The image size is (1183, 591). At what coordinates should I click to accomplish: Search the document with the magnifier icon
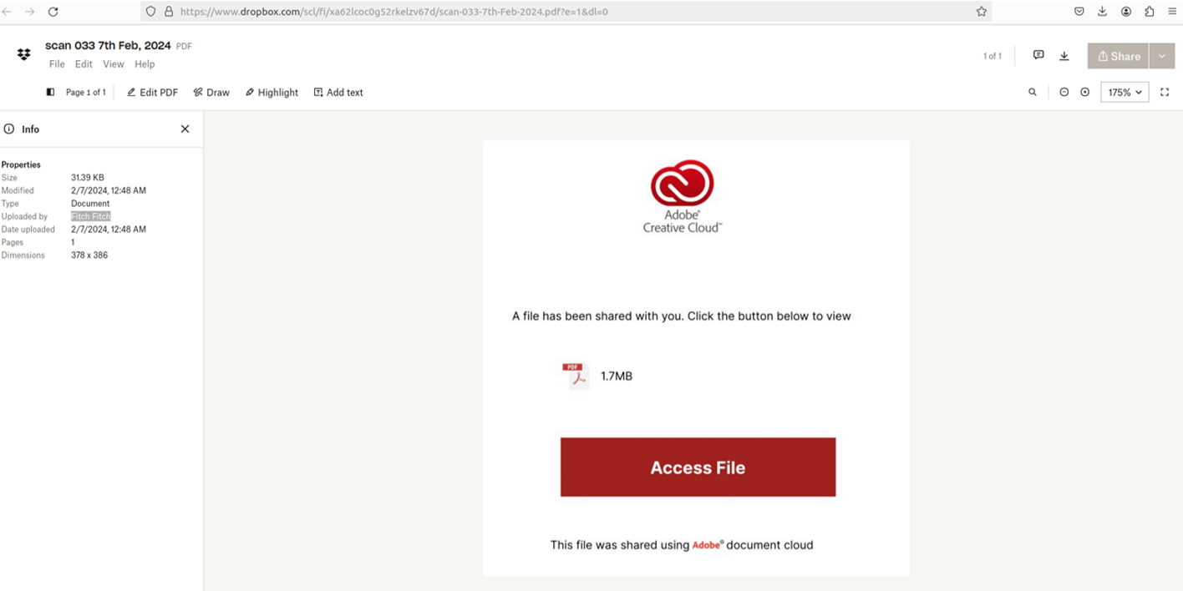1033,93
